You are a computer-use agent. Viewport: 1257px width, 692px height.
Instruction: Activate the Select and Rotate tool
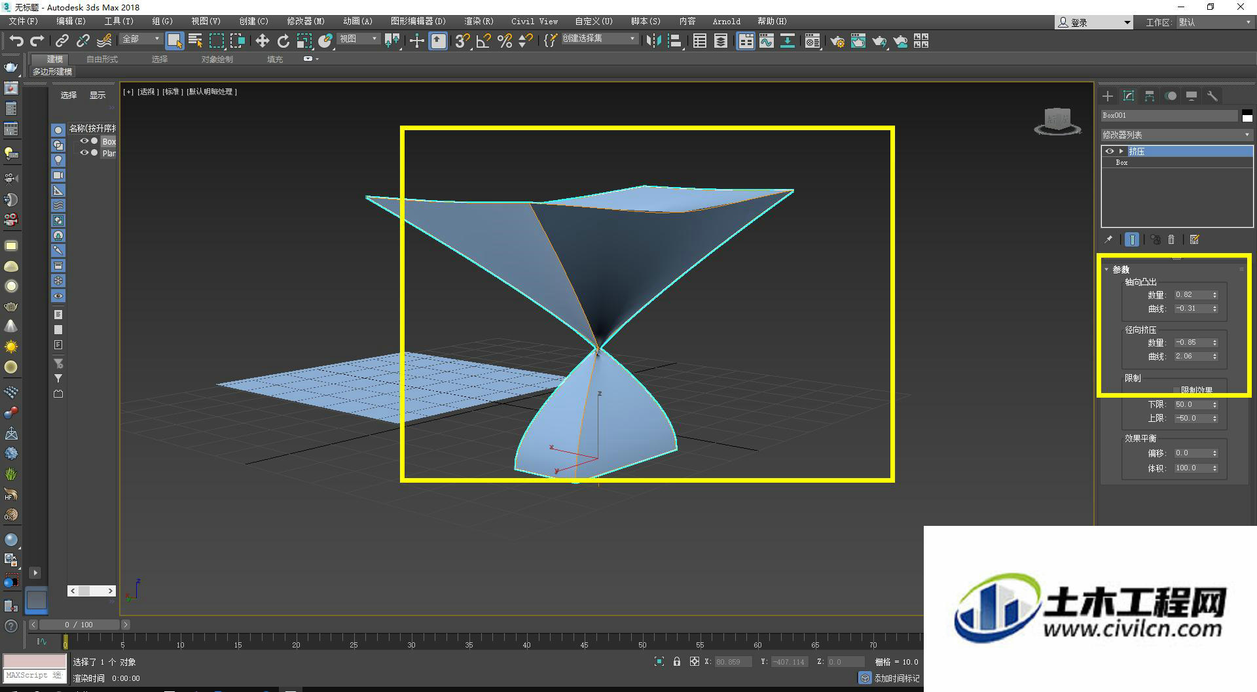283,41
